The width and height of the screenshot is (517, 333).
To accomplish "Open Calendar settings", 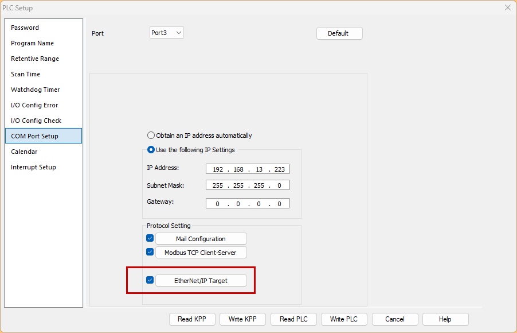I will [x=44, y=152].
